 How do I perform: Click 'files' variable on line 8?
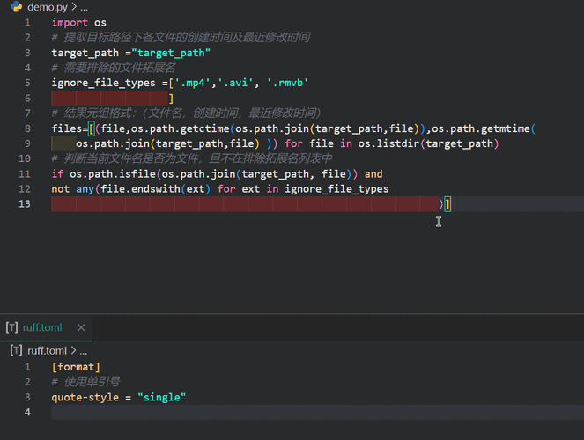point(67,128)
